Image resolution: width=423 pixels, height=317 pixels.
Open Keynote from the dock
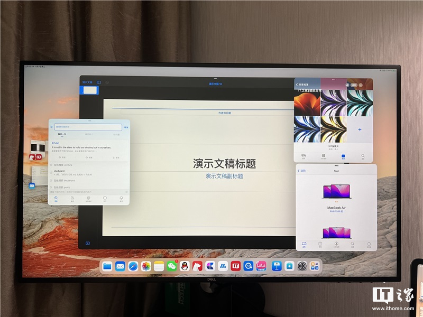277,266
